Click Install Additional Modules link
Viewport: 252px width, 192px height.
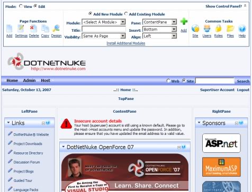pyautogui.click(x=126, y=43)
